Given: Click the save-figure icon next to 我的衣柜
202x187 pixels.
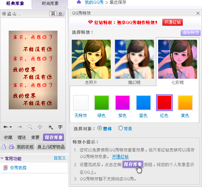Looking at the screenshot, I should pyautogui.click(x=11, y=147).
